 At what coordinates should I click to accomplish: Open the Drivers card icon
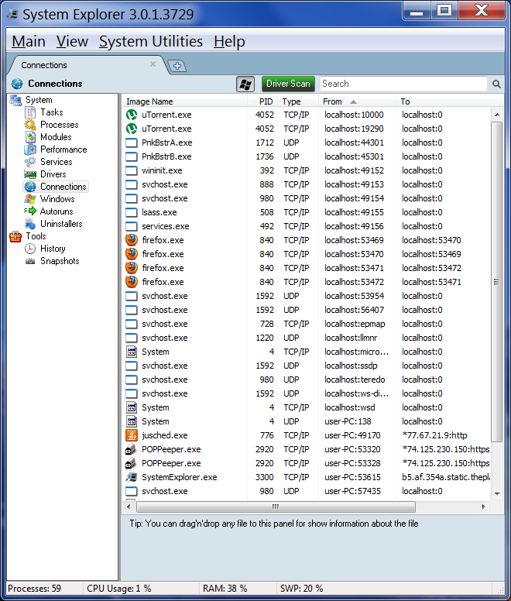point(30,174)
